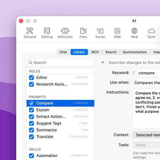Uncheck the Extract Actions prompt
160x160 pixels.
pos(32,116)
